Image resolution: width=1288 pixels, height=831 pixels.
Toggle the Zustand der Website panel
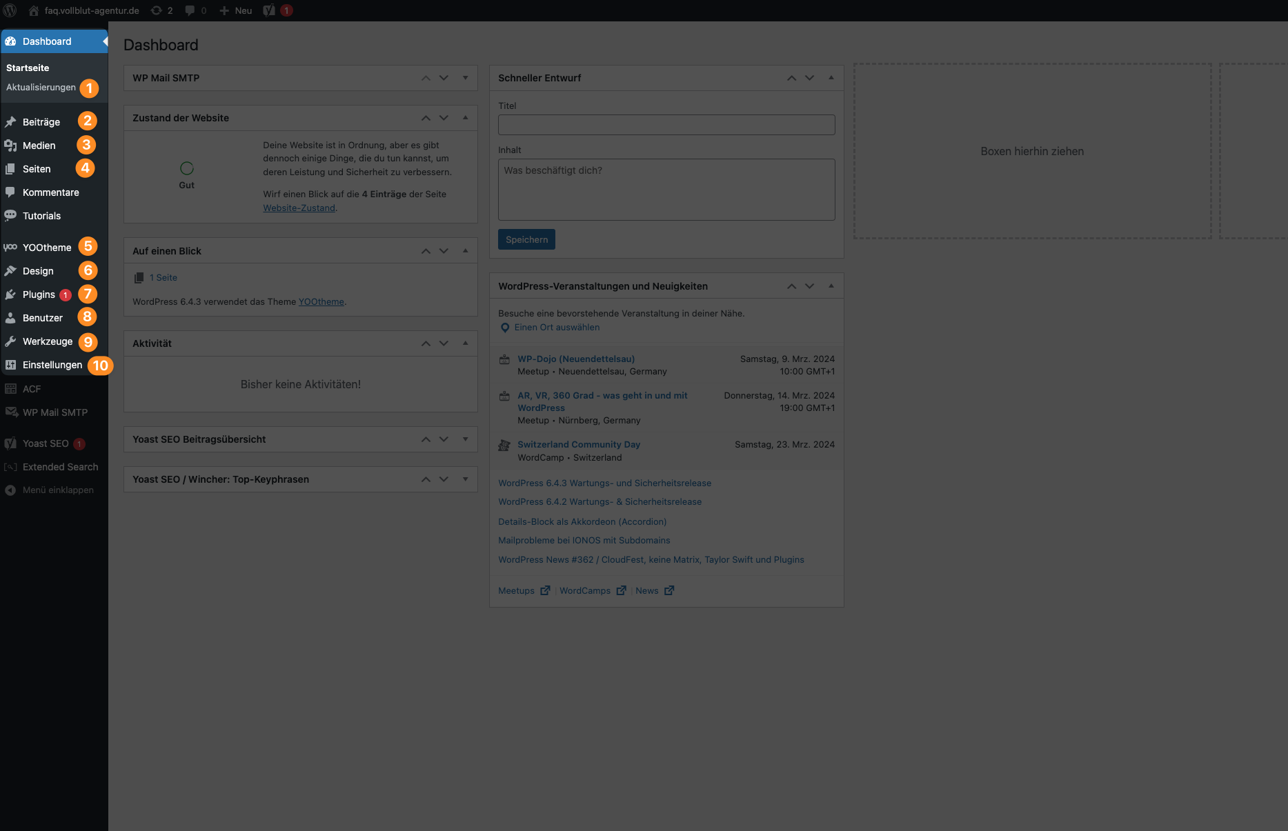[x=466, y=118]
